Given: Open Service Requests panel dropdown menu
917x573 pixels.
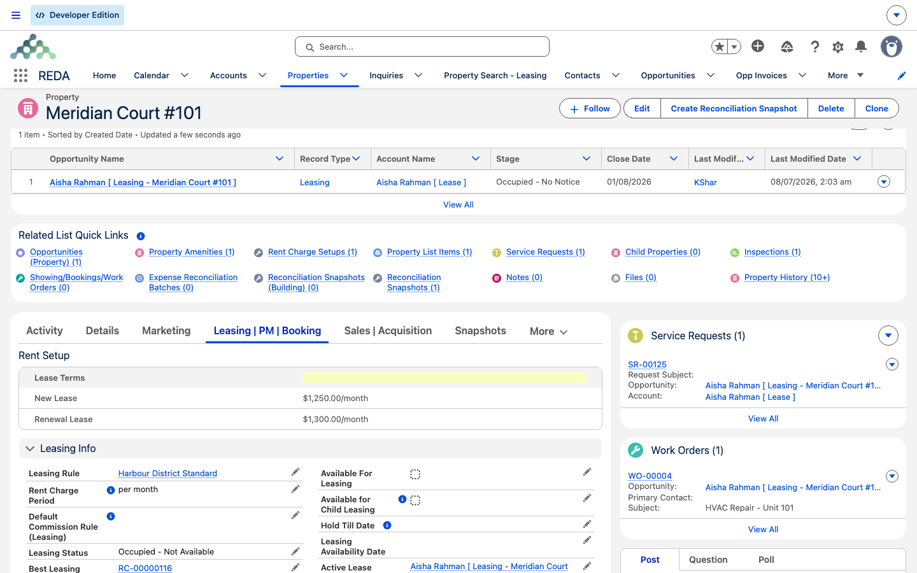Looking at the screenshot, I should pos(888,336).
